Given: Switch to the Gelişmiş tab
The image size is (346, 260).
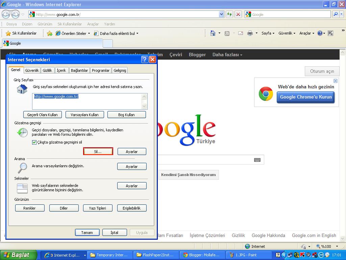Looking at the screenshot, I should coord(120,70).
